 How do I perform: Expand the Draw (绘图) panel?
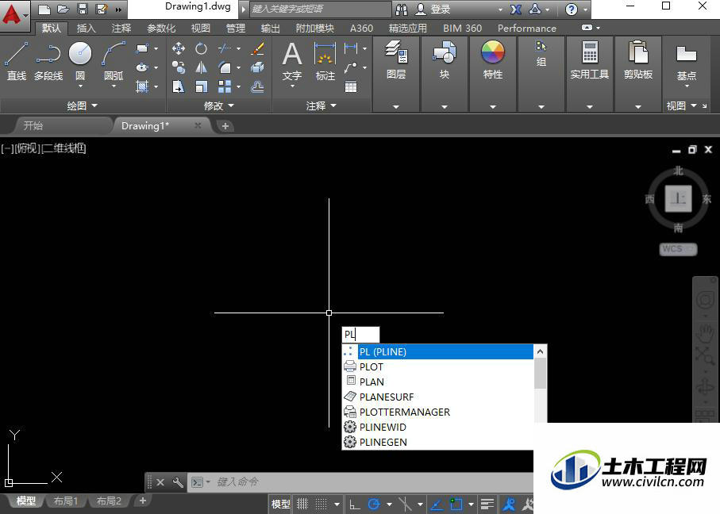83,105
